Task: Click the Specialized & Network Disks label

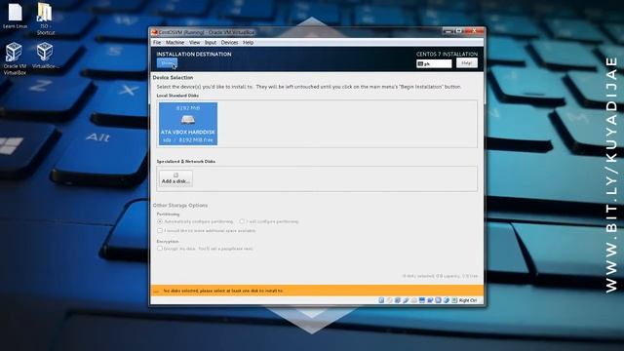Action: (186, 161)
